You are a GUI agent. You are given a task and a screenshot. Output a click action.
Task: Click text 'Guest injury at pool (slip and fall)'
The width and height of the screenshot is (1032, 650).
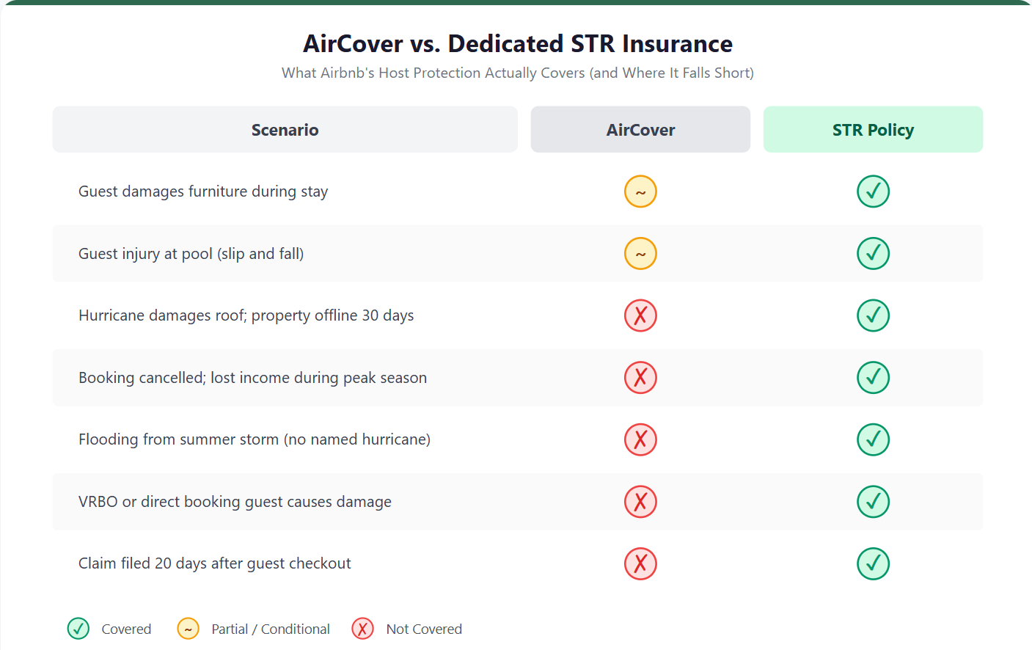[191, 254]
